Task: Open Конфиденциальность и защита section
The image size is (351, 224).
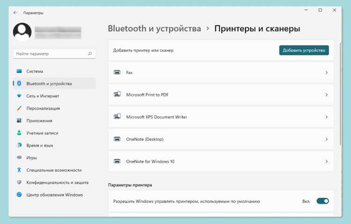Action: tap(54, 182)
